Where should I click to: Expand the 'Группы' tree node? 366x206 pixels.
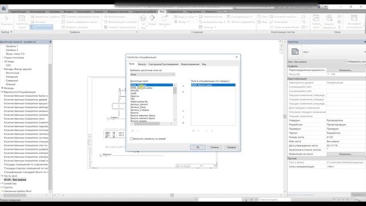coord(2,187)
